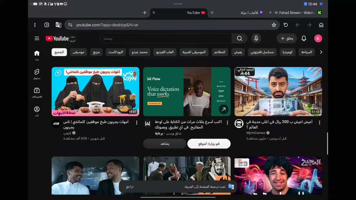Open a new tab with the plus
The width and height of the screenshot is (356, 200).
point(145,13)
